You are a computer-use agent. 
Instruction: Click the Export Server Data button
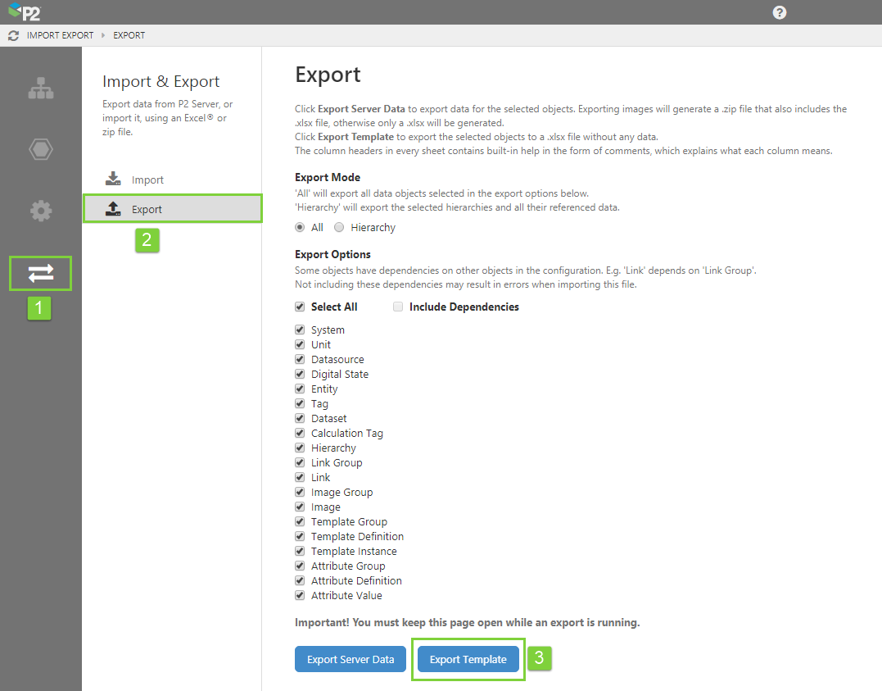[x=351, y=659]
